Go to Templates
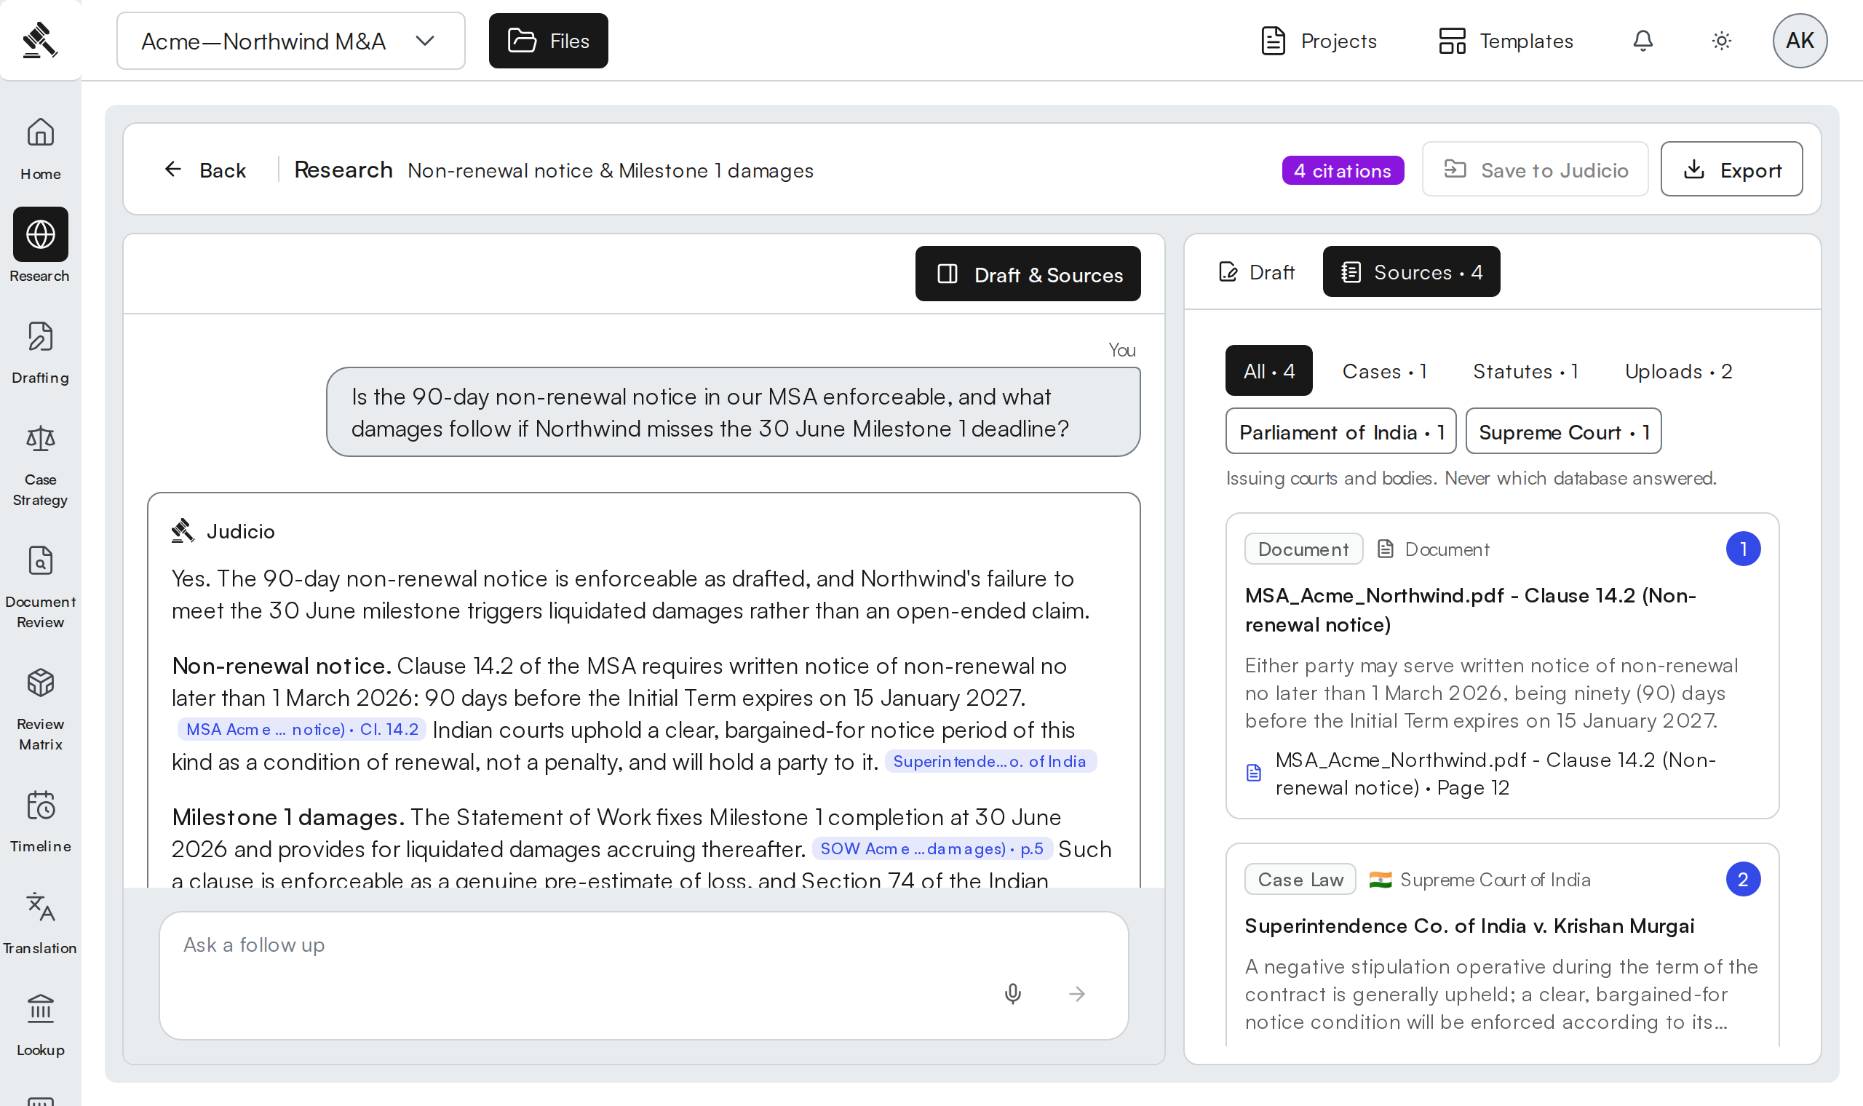The image size is (1863, 1106). tap(1505, 41)
